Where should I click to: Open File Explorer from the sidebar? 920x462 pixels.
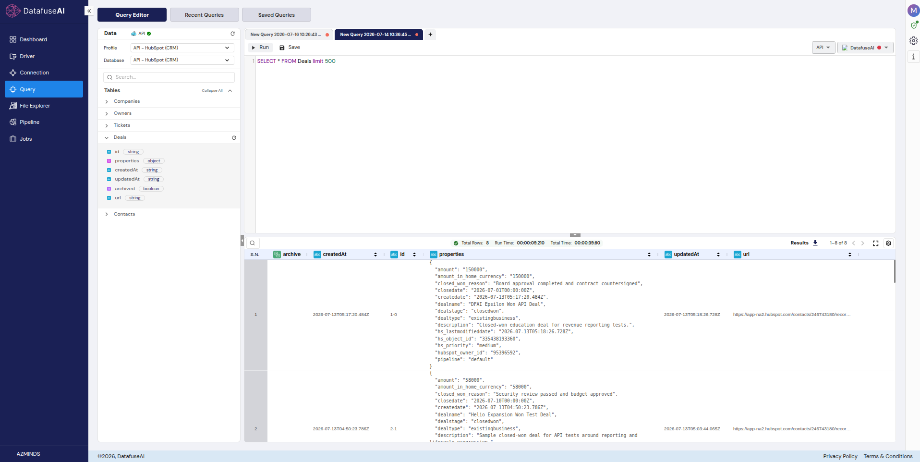point(44,106)
